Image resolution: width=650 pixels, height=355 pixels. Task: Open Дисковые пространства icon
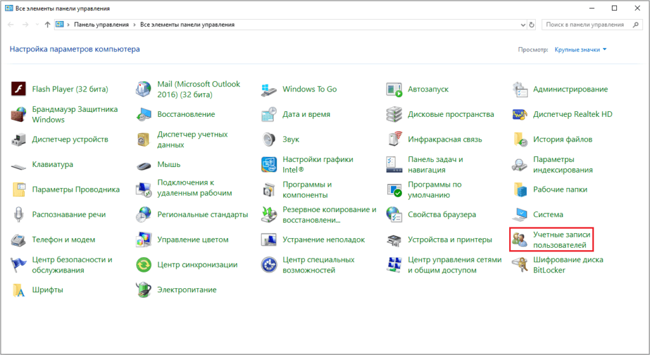[x=394, y=114]
